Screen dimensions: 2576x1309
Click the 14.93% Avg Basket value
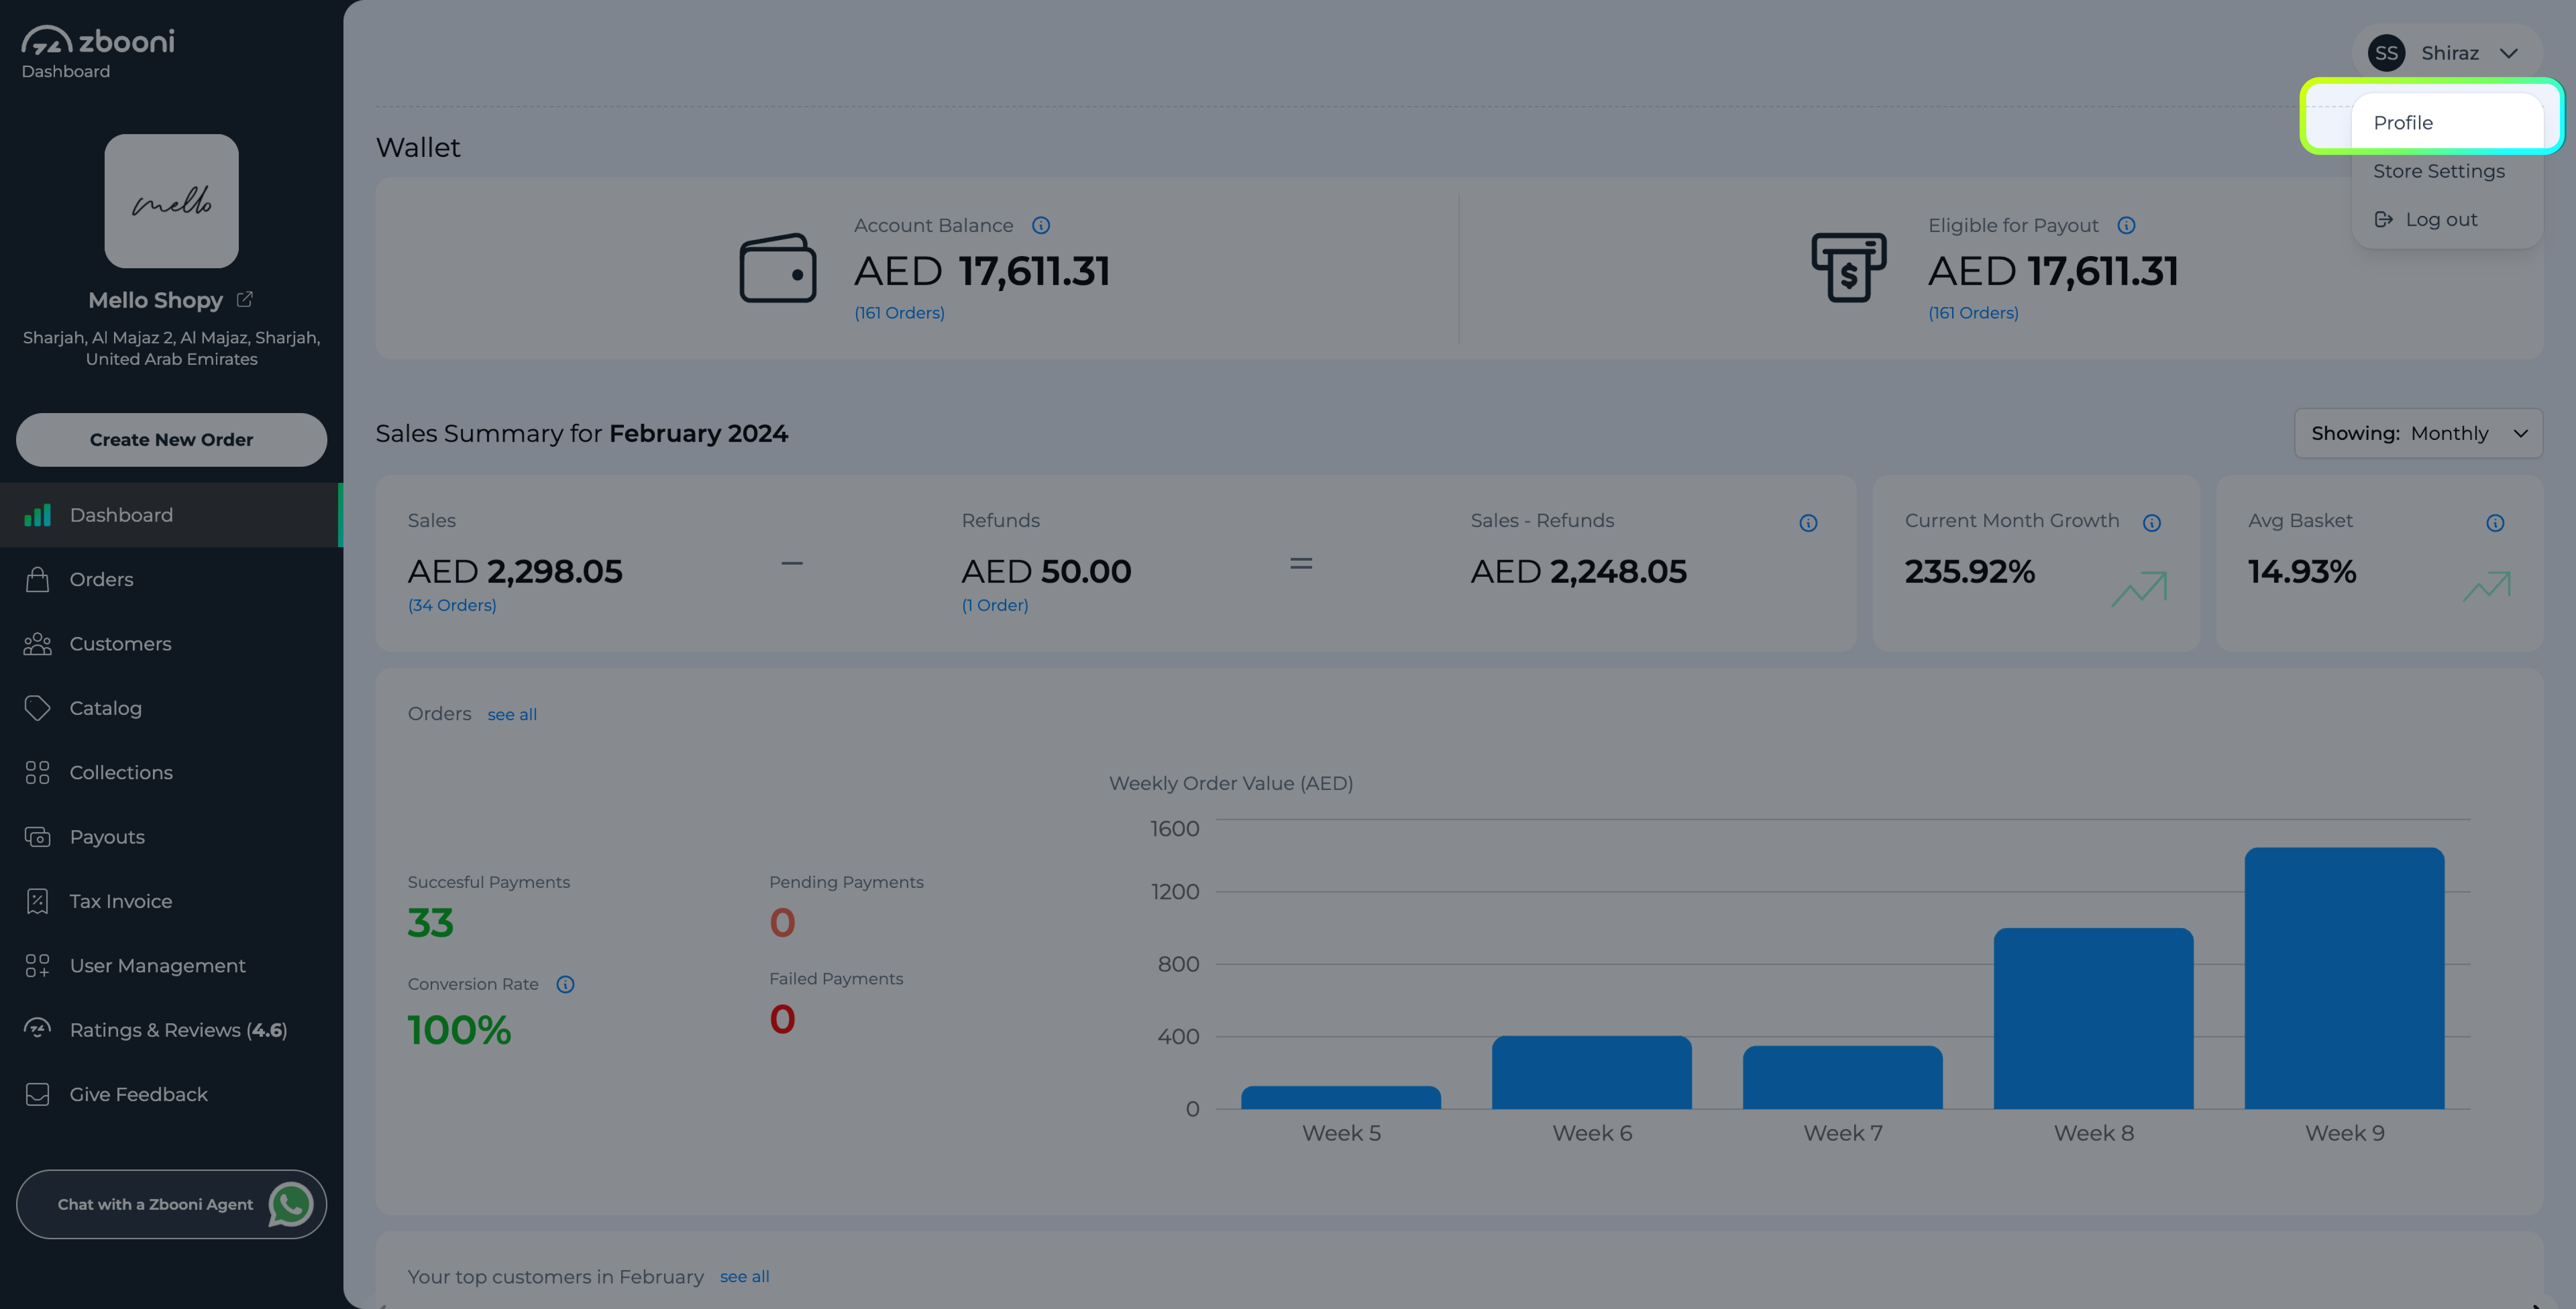click(2302, 571)
